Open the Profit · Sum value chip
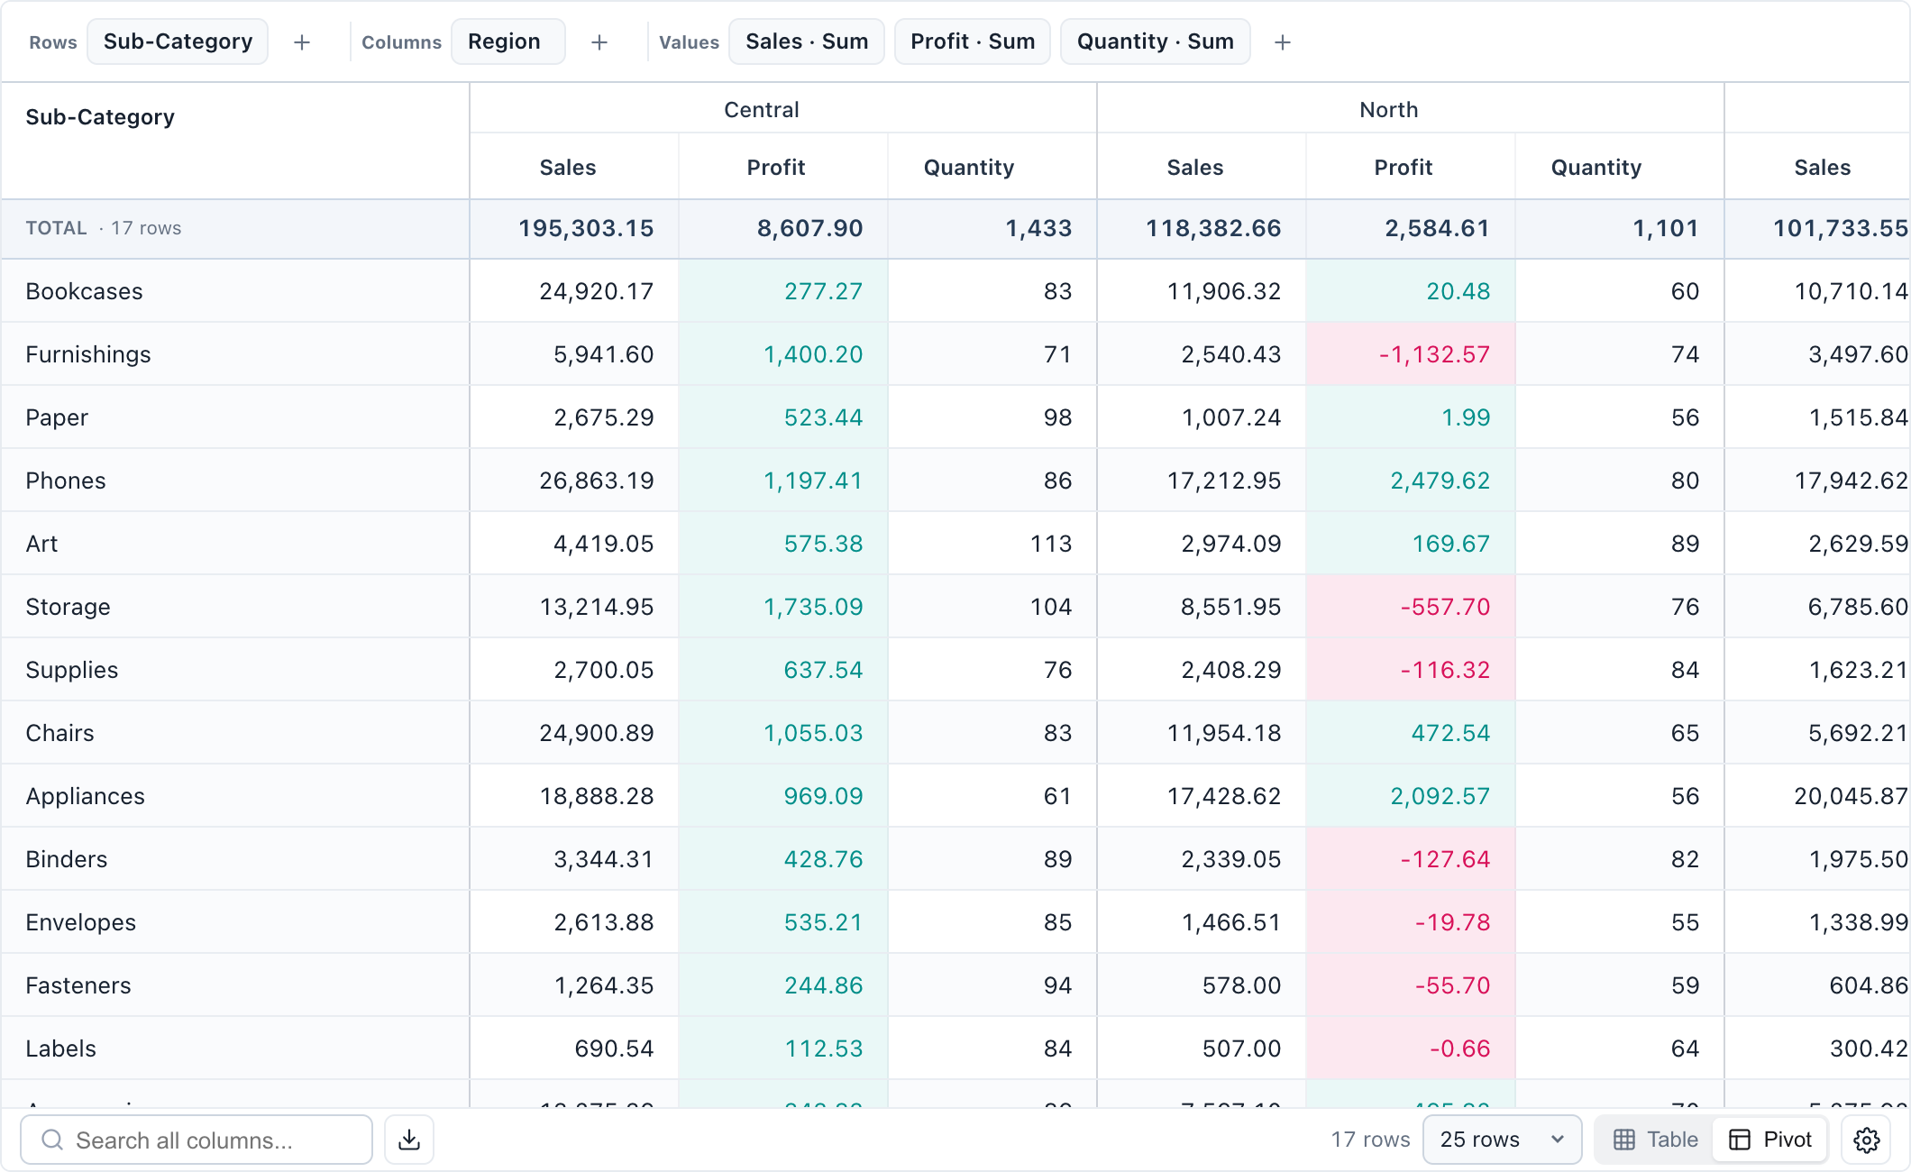This screenshot has height=1172, width=1911. point(973,41)
